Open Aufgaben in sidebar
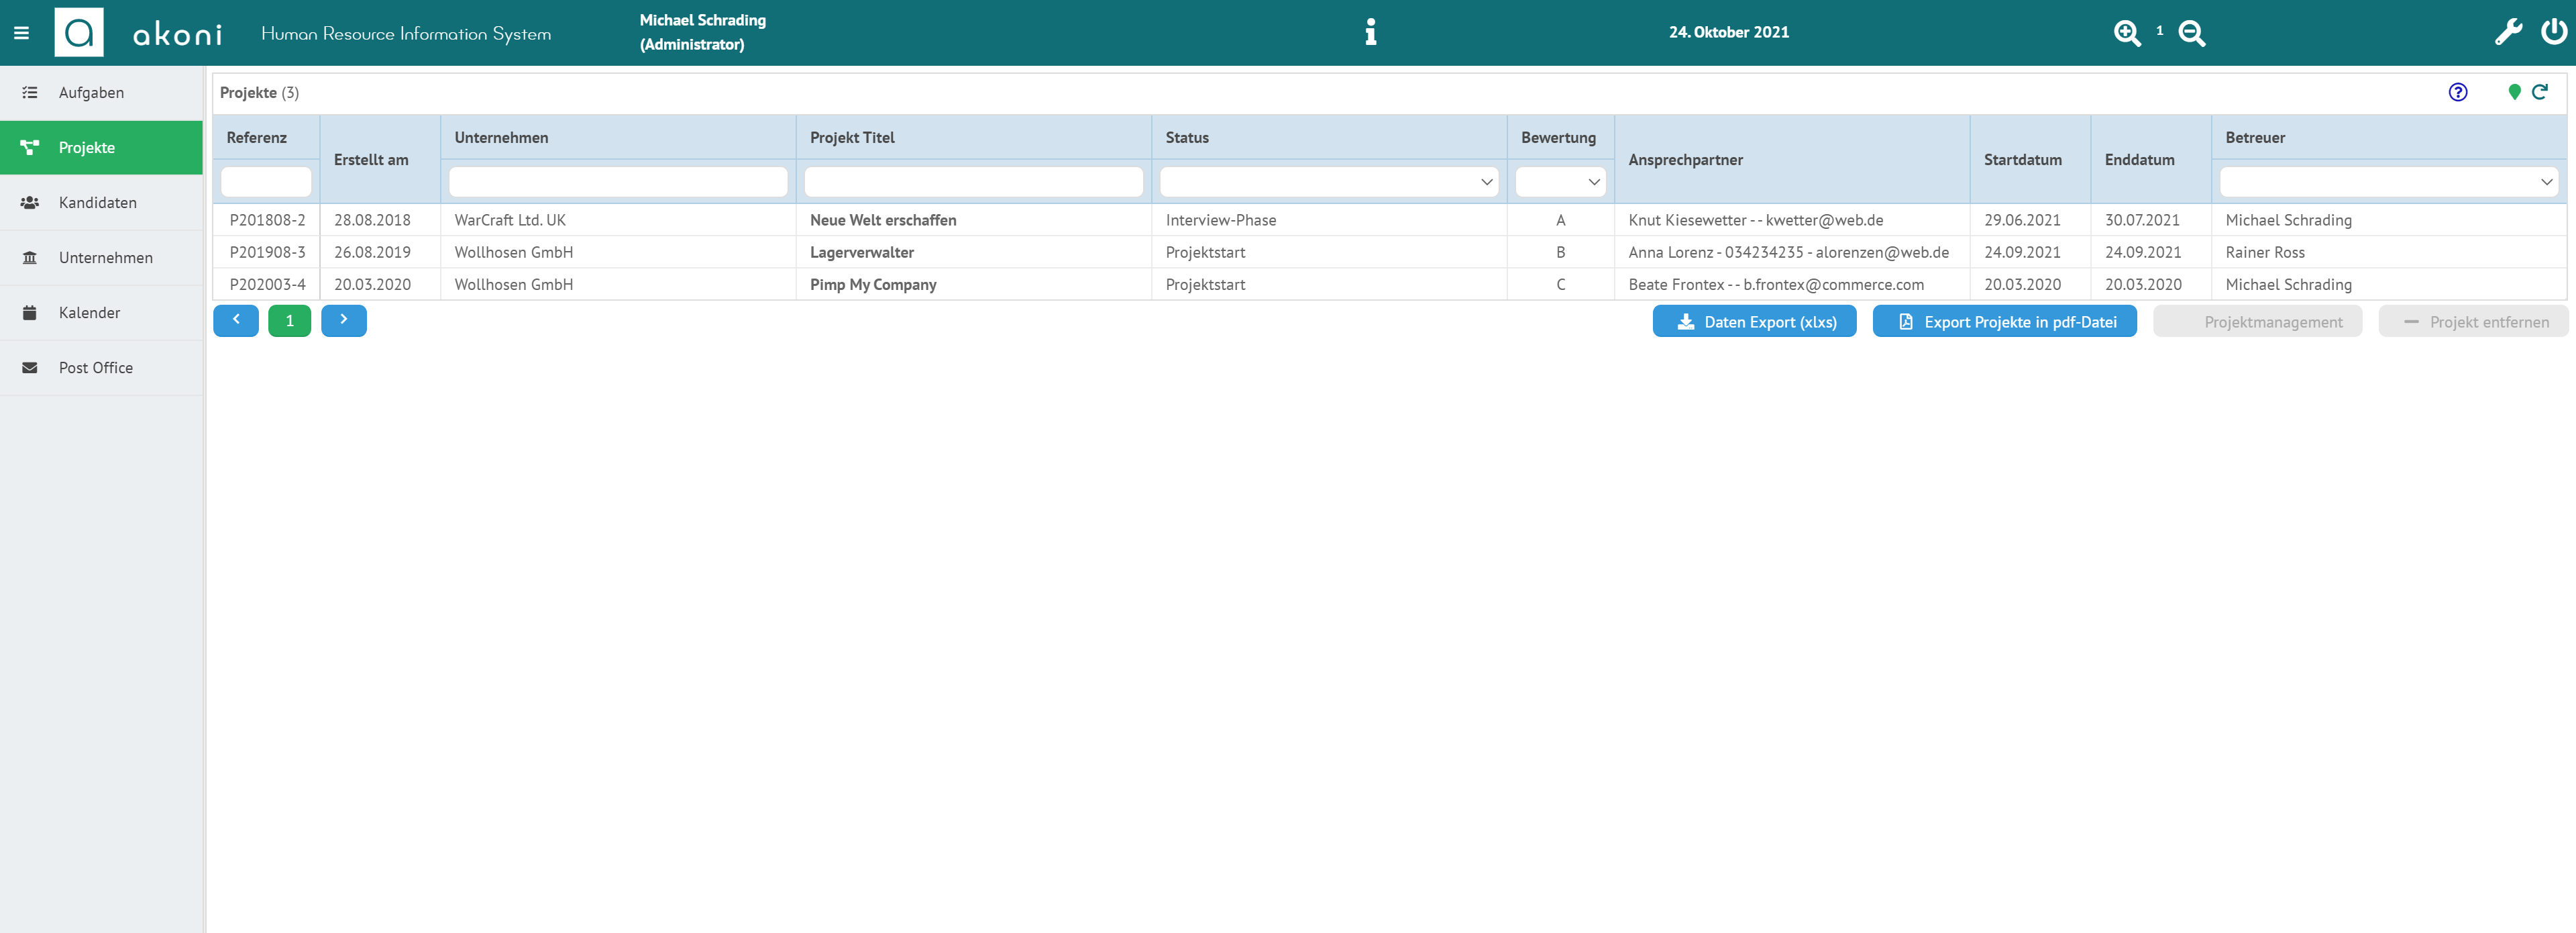This screenshot has height=933, width=2576. point(101,93)
